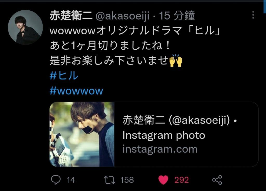This screenshot has height=191, width=266.
Task: Unlike the tweet via the pink heart
Action: pos(163,180)
